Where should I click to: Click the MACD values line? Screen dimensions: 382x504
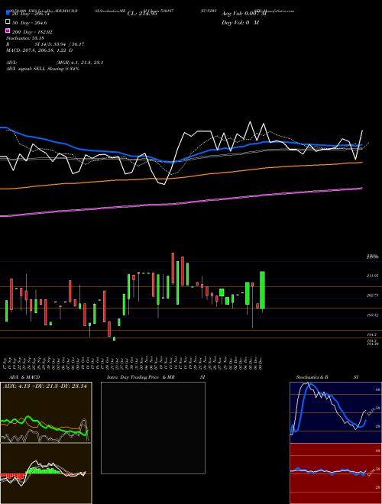[39, 50]
